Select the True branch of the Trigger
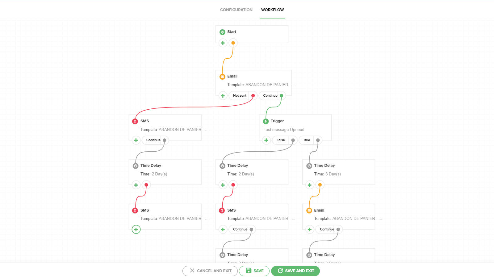This screenshot has height=278, width=494. coord(307,140)
